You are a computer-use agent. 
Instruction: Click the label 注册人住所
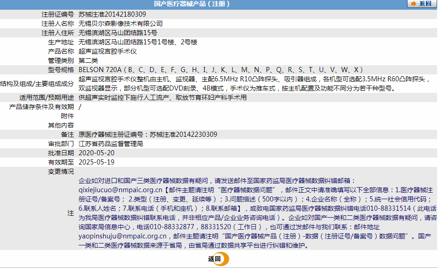[58, 33]
